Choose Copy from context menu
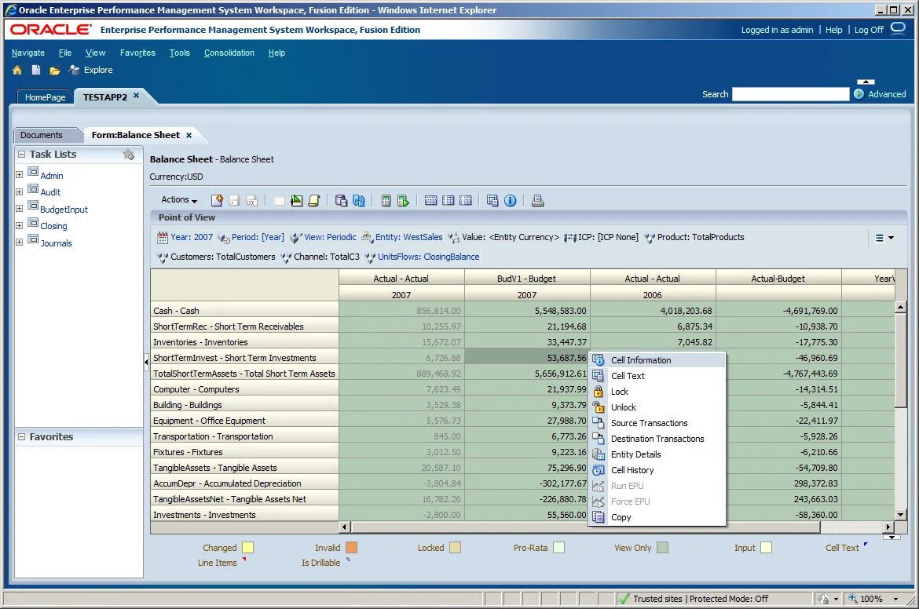Image resolution: width=919 pixels, height=609 pixels. pyautogui.click(x=657, y=517)
